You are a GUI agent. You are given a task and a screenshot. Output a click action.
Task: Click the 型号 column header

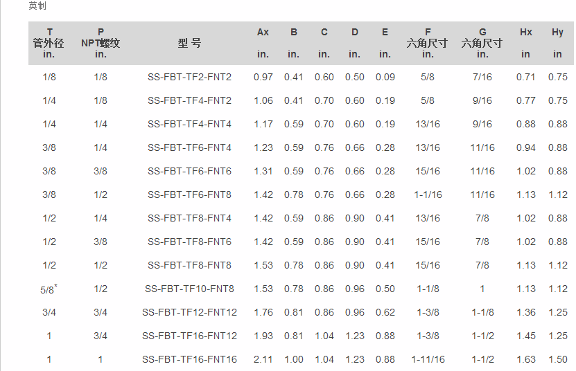(189, 43)
